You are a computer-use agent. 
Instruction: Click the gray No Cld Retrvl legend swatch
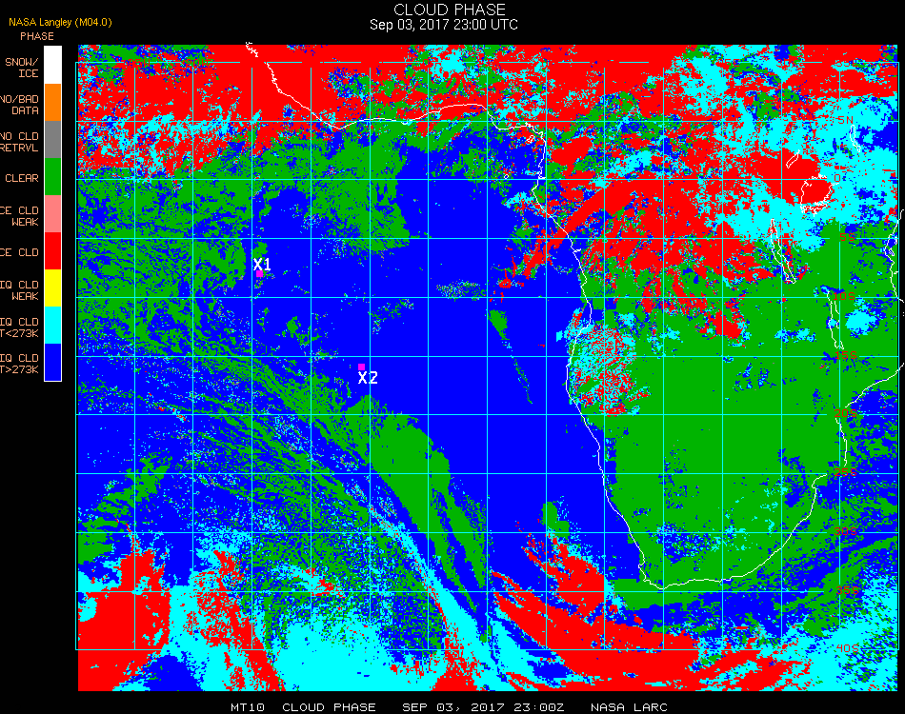tap(52, 140)
